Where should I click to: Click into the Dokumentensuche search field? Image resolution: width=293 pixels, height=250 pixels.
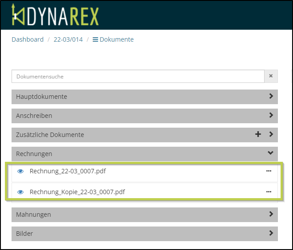(138, 76)
